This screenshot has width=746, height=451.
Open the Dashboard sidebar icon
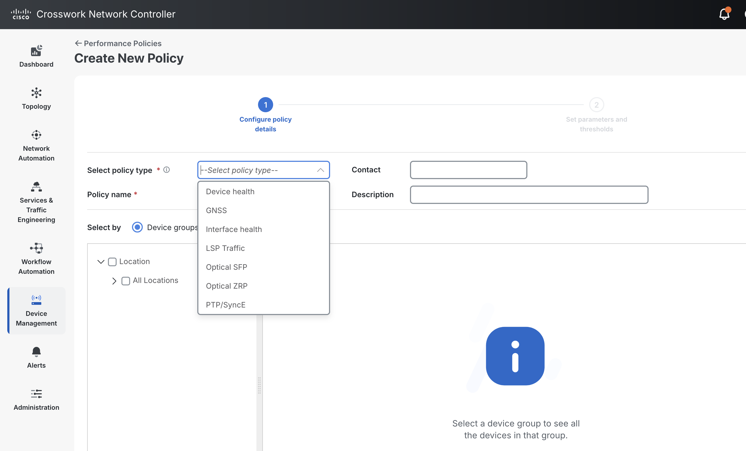coord(36,51)
